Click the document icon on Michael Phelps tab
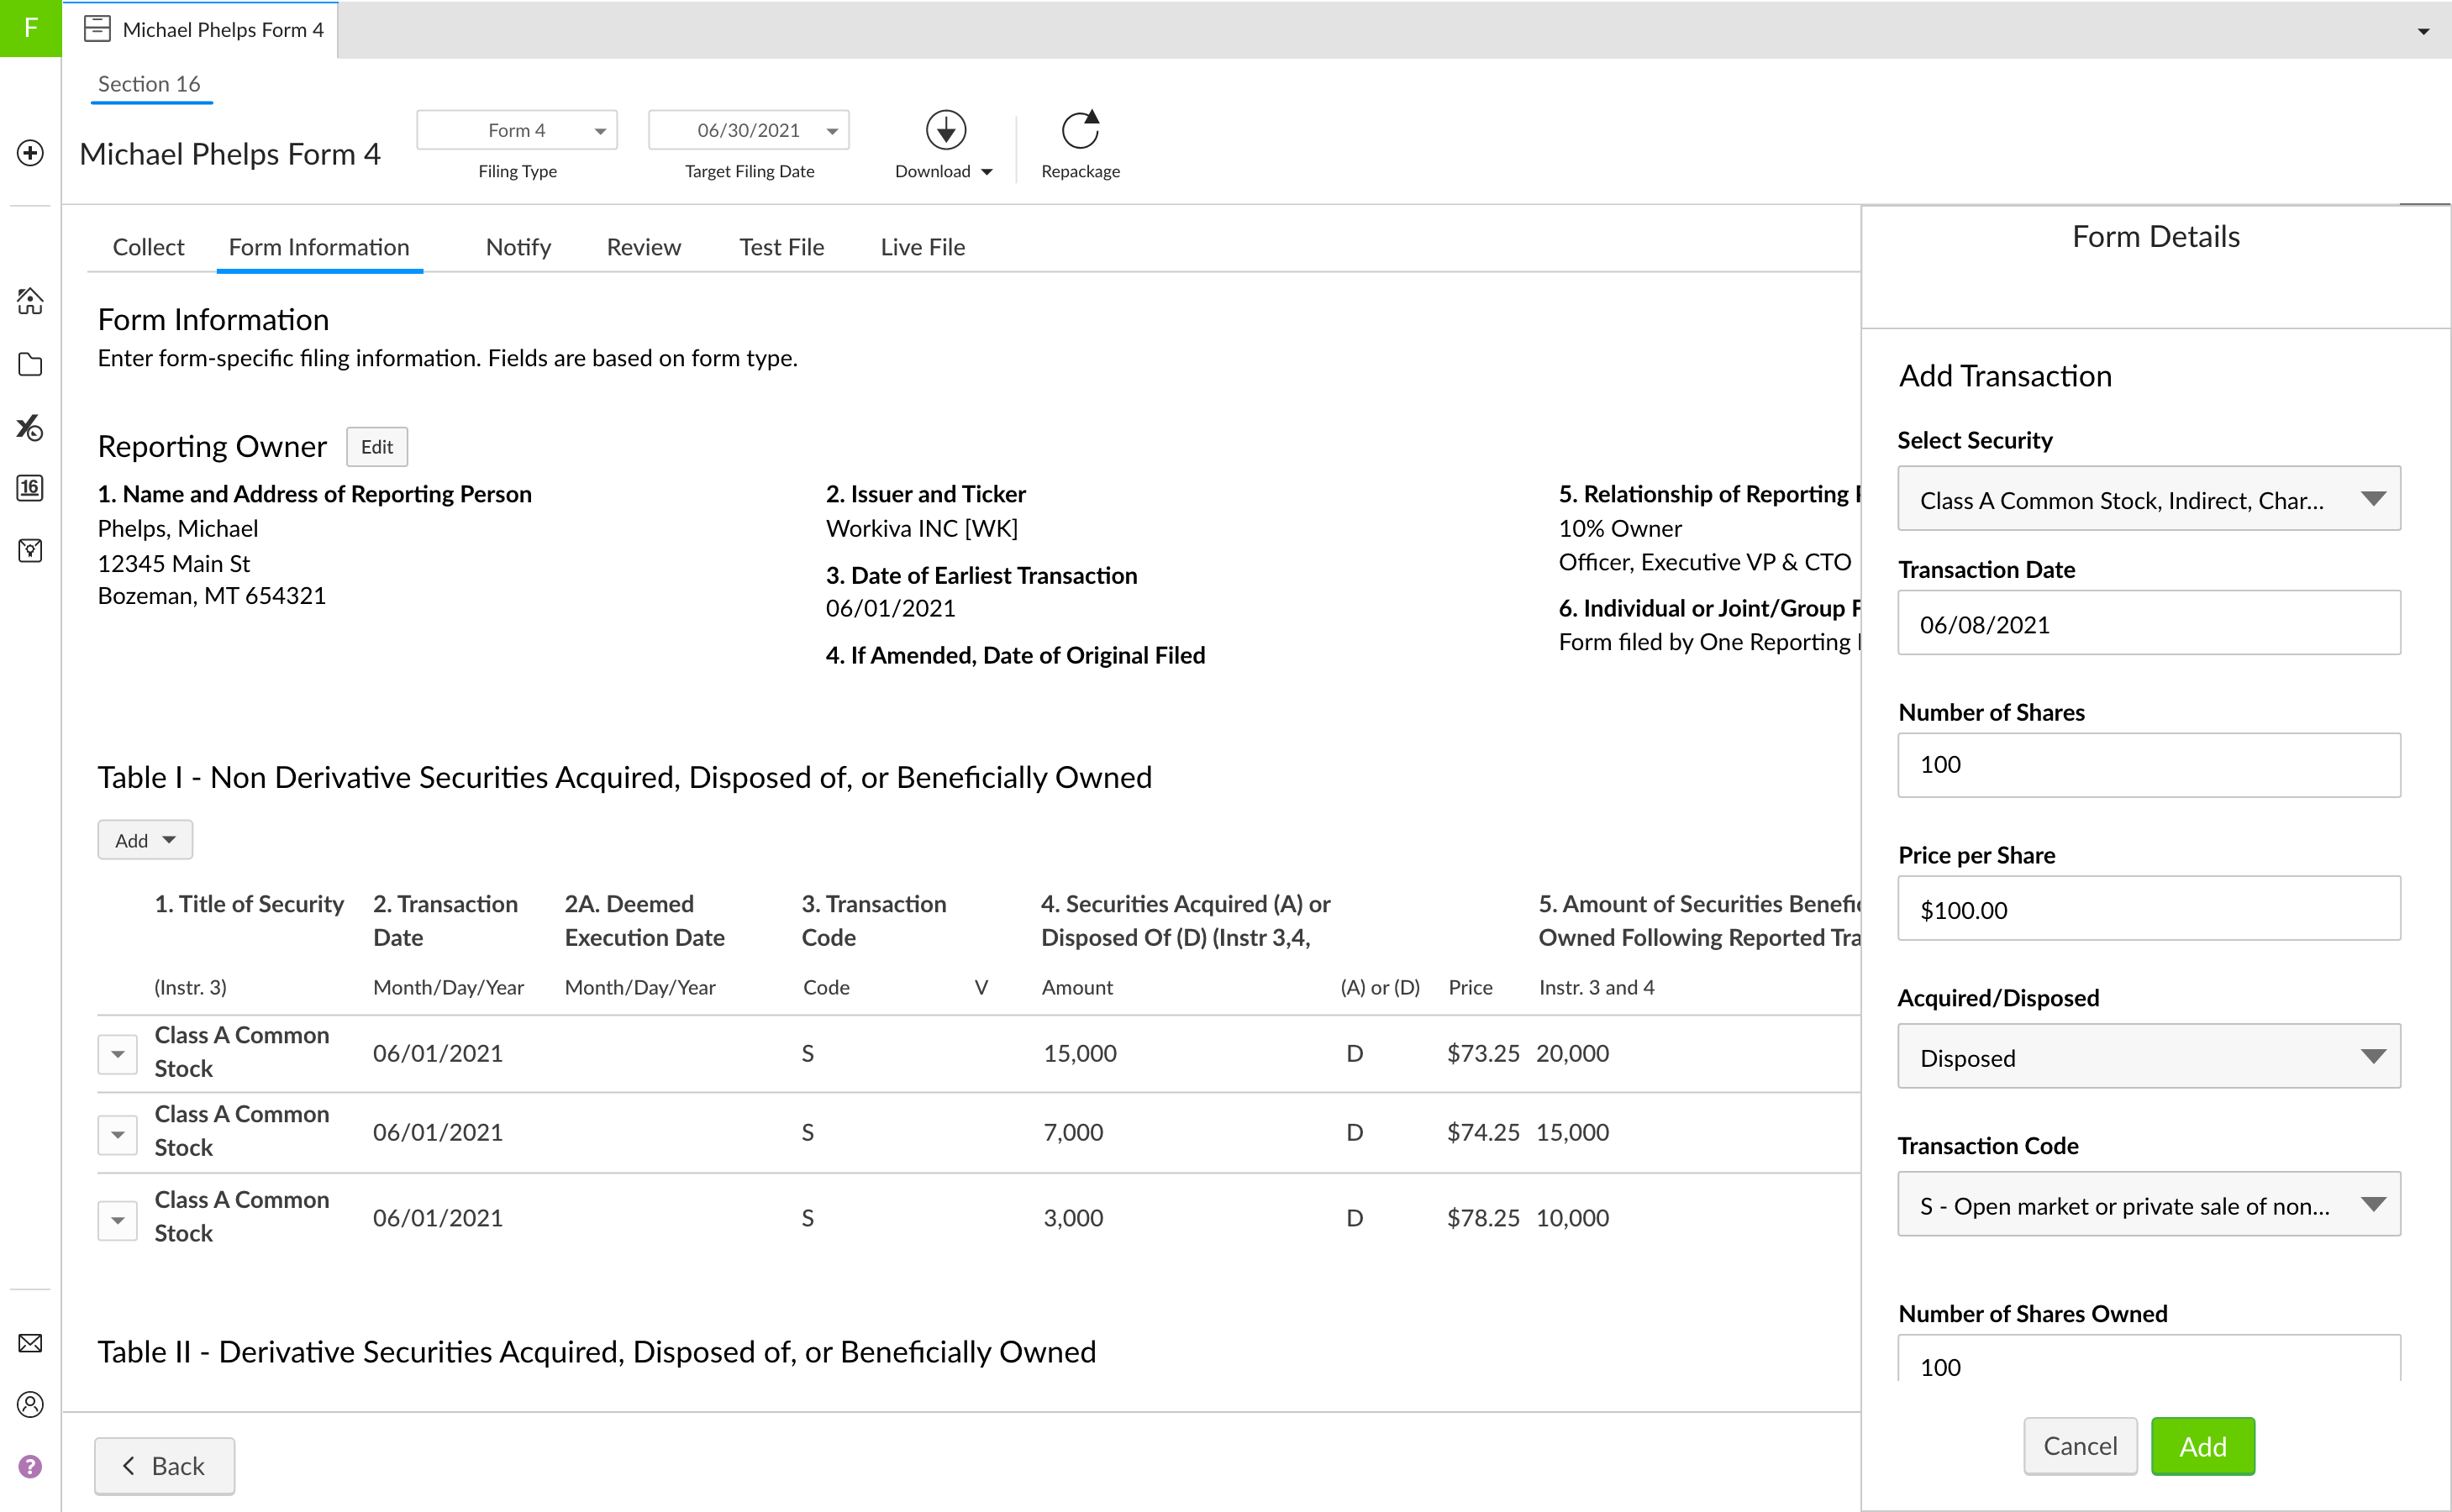2452x1512 pixels. coord(97,29)
